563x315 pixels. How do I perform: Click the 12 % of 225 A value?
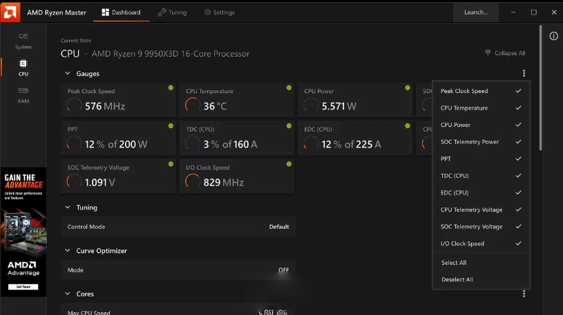click(351, 144)
